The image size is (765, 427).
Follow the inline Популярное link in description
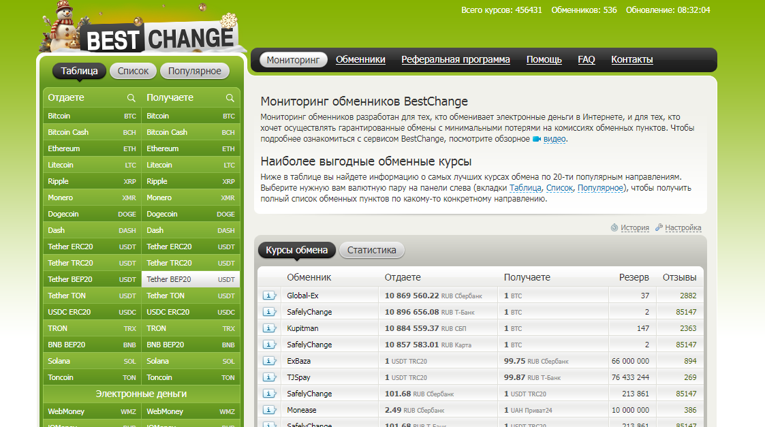601,188
